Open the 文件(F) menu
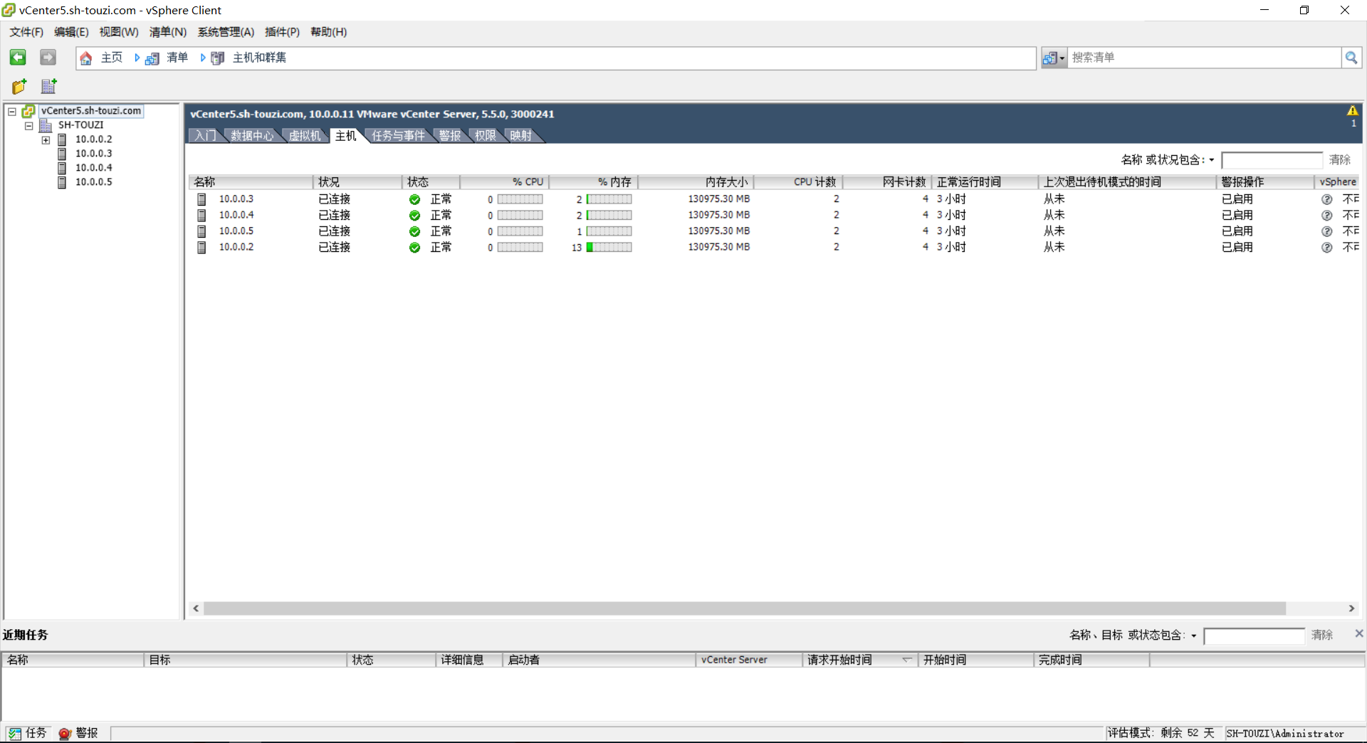1367x743 pixels. point(26,32)
